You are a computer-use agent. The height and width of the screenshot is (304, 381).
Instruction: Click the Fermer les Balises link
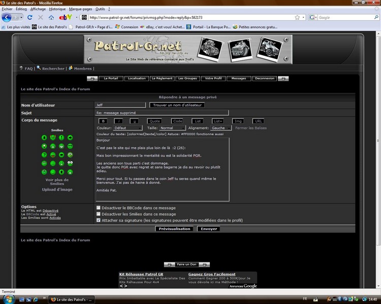point(251,128)
